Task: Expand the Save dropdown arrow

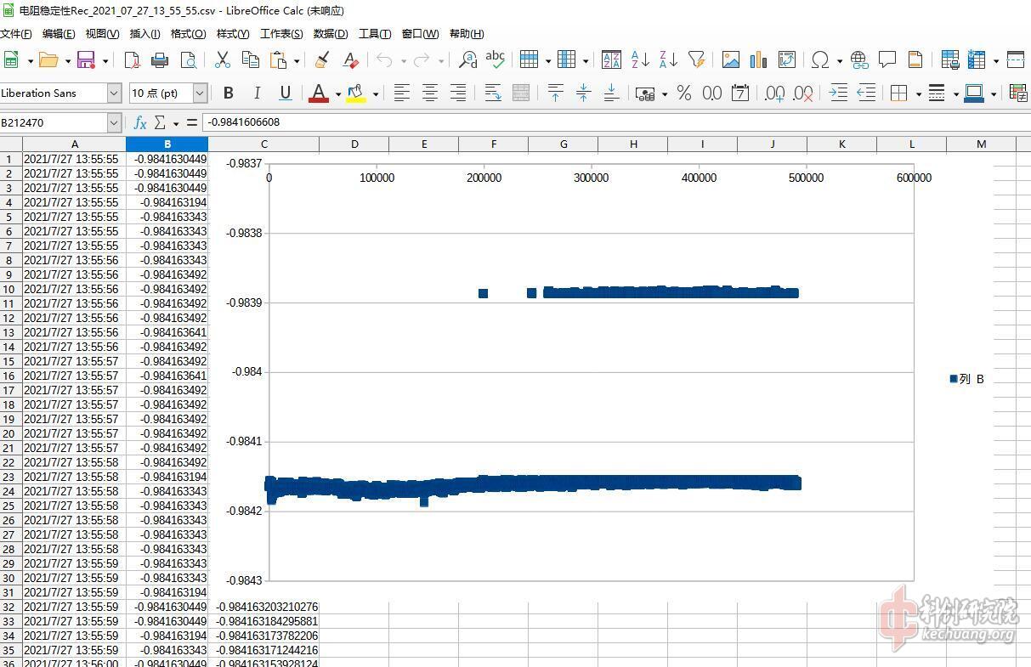Action: tap(105, 59)
